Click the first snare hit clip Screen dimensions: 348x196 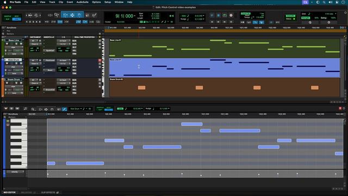(x=141, y=88)
